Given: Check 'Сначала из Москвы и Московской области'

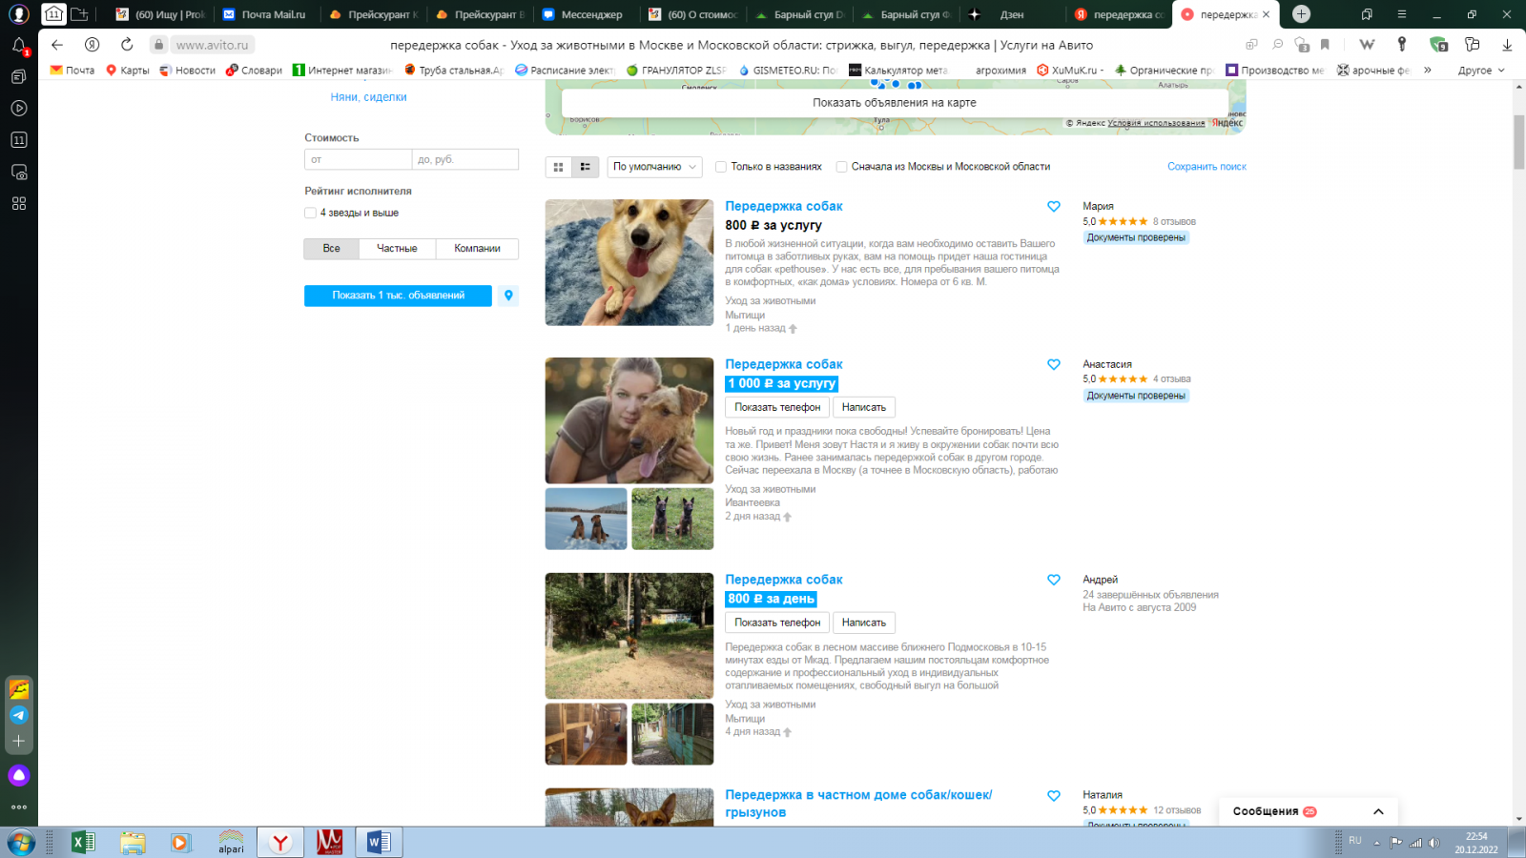Looking at the screenshot, I should 841,167.
